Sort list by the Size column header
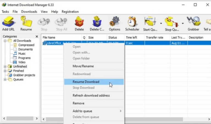Image resolution: width=211 pixels, height=124 pixels. pyautogui.click(x=91, y=37)
